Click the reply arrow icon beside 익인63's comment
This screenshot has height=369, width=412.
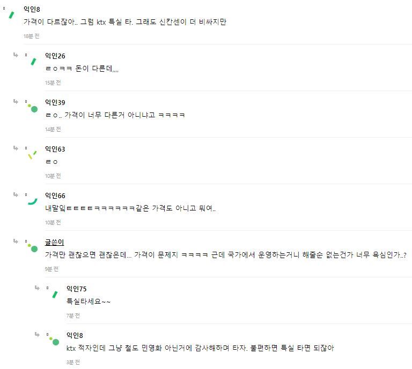coord(16,148)
